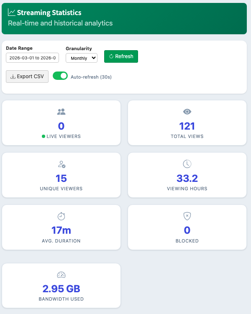This screenshot has height=314, width=251.
Task: Click the green Refresh button
Action: click(x=121, y=56)
